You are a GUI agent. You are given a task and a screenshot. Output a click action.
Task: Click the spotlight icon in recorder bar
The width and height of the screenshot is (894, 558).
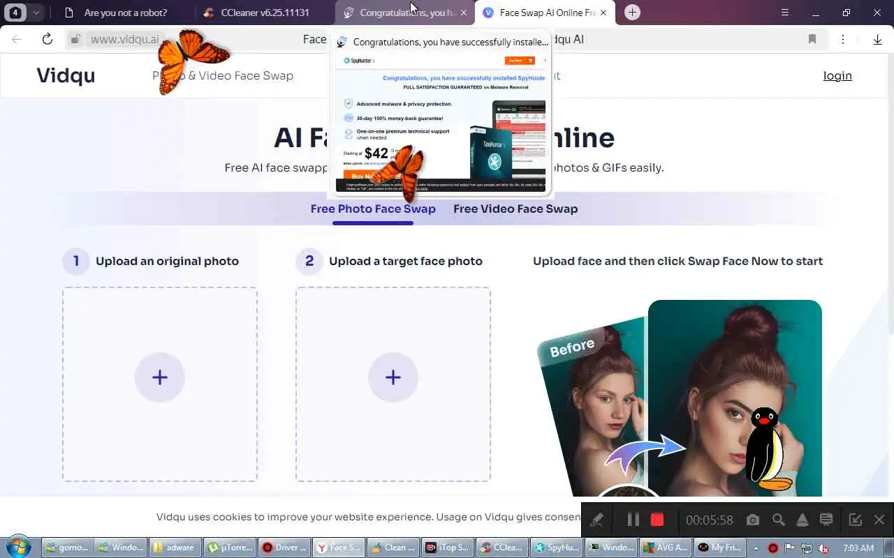coord(803,520)
